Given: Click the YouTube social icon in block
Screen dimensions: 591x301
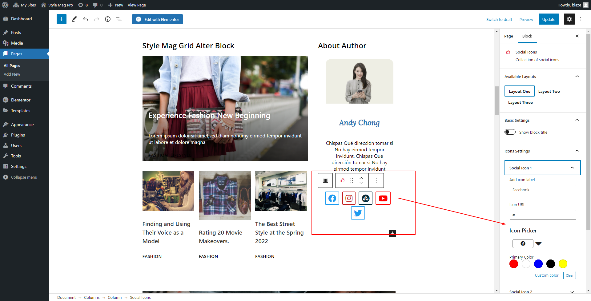Looking at the screenshot, I should 383,198.
